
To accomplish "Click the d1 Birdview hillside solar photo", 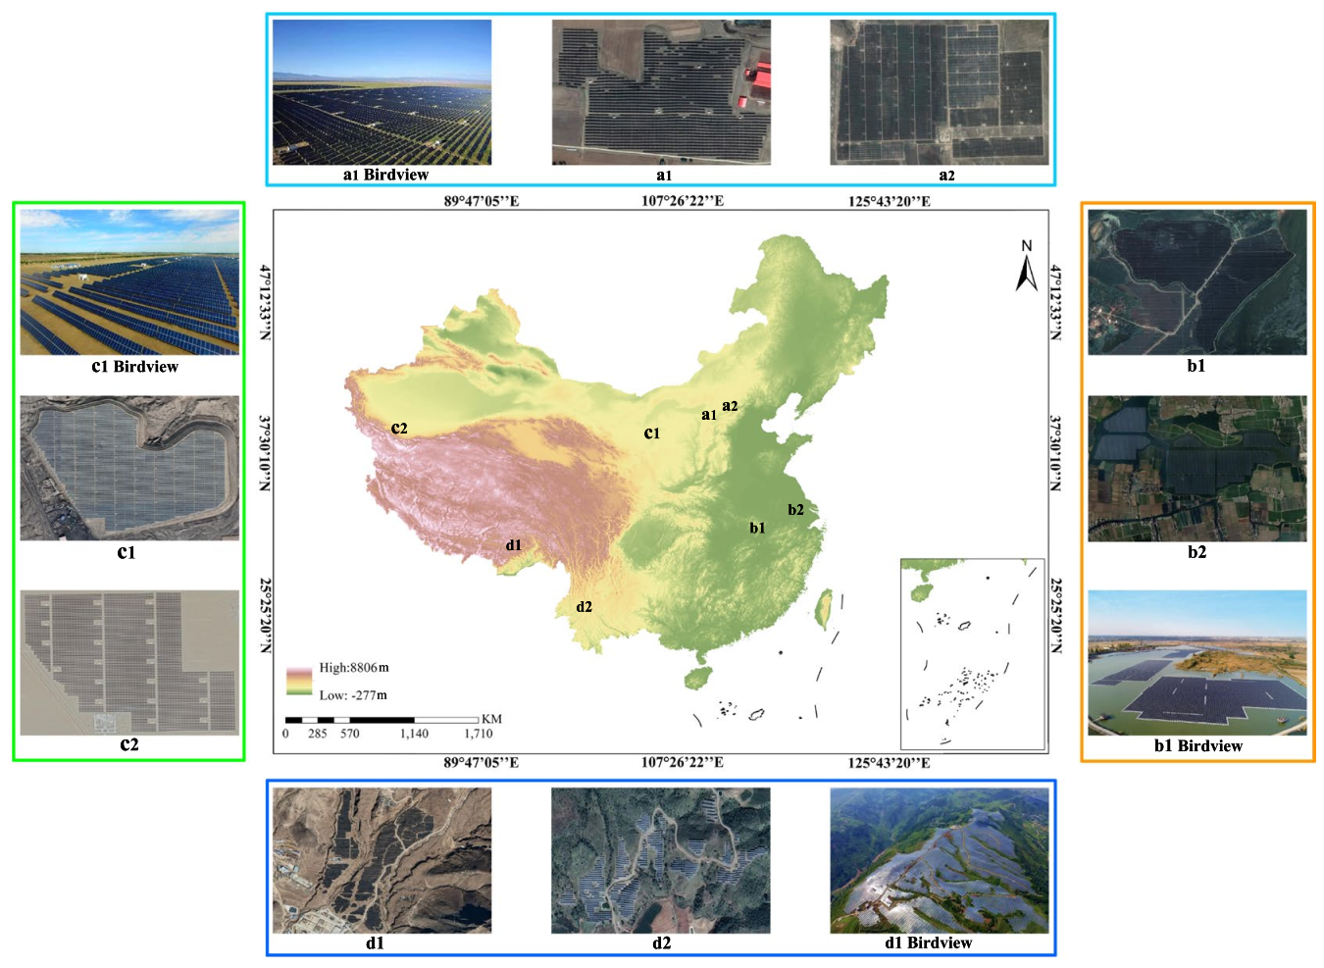I will (939, 860).
